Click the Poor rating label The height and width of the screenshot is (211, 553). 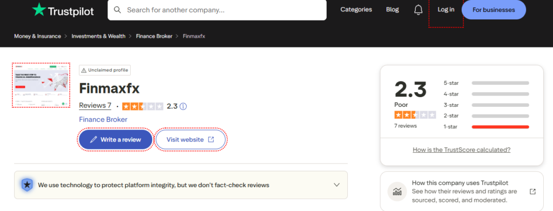[401, 105]
